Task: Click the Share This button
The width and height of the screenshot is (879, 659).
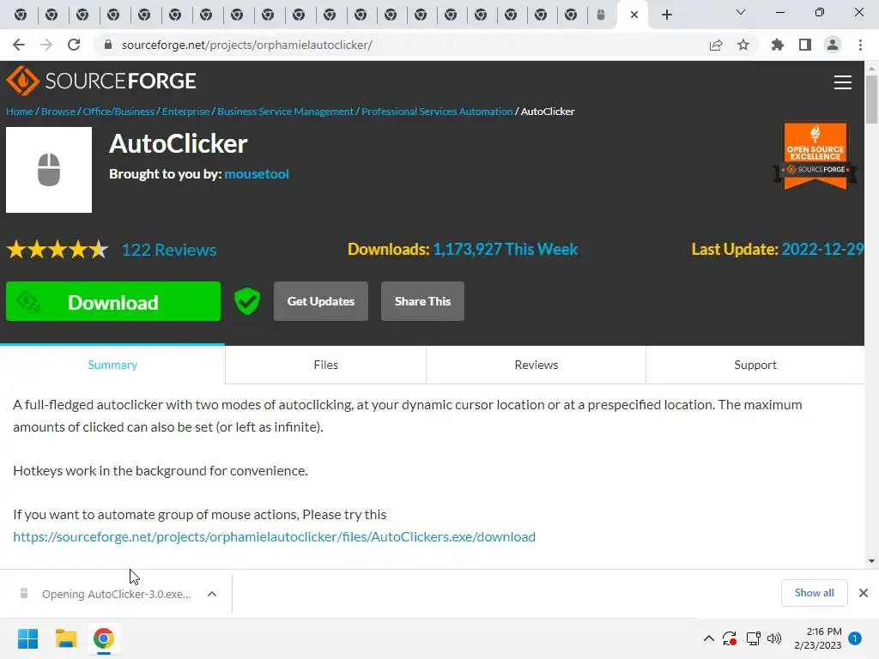Action: (x=422, y=301)
